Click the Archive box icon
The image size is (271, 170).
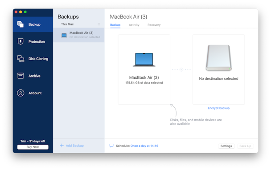click(x=21, y=76)
